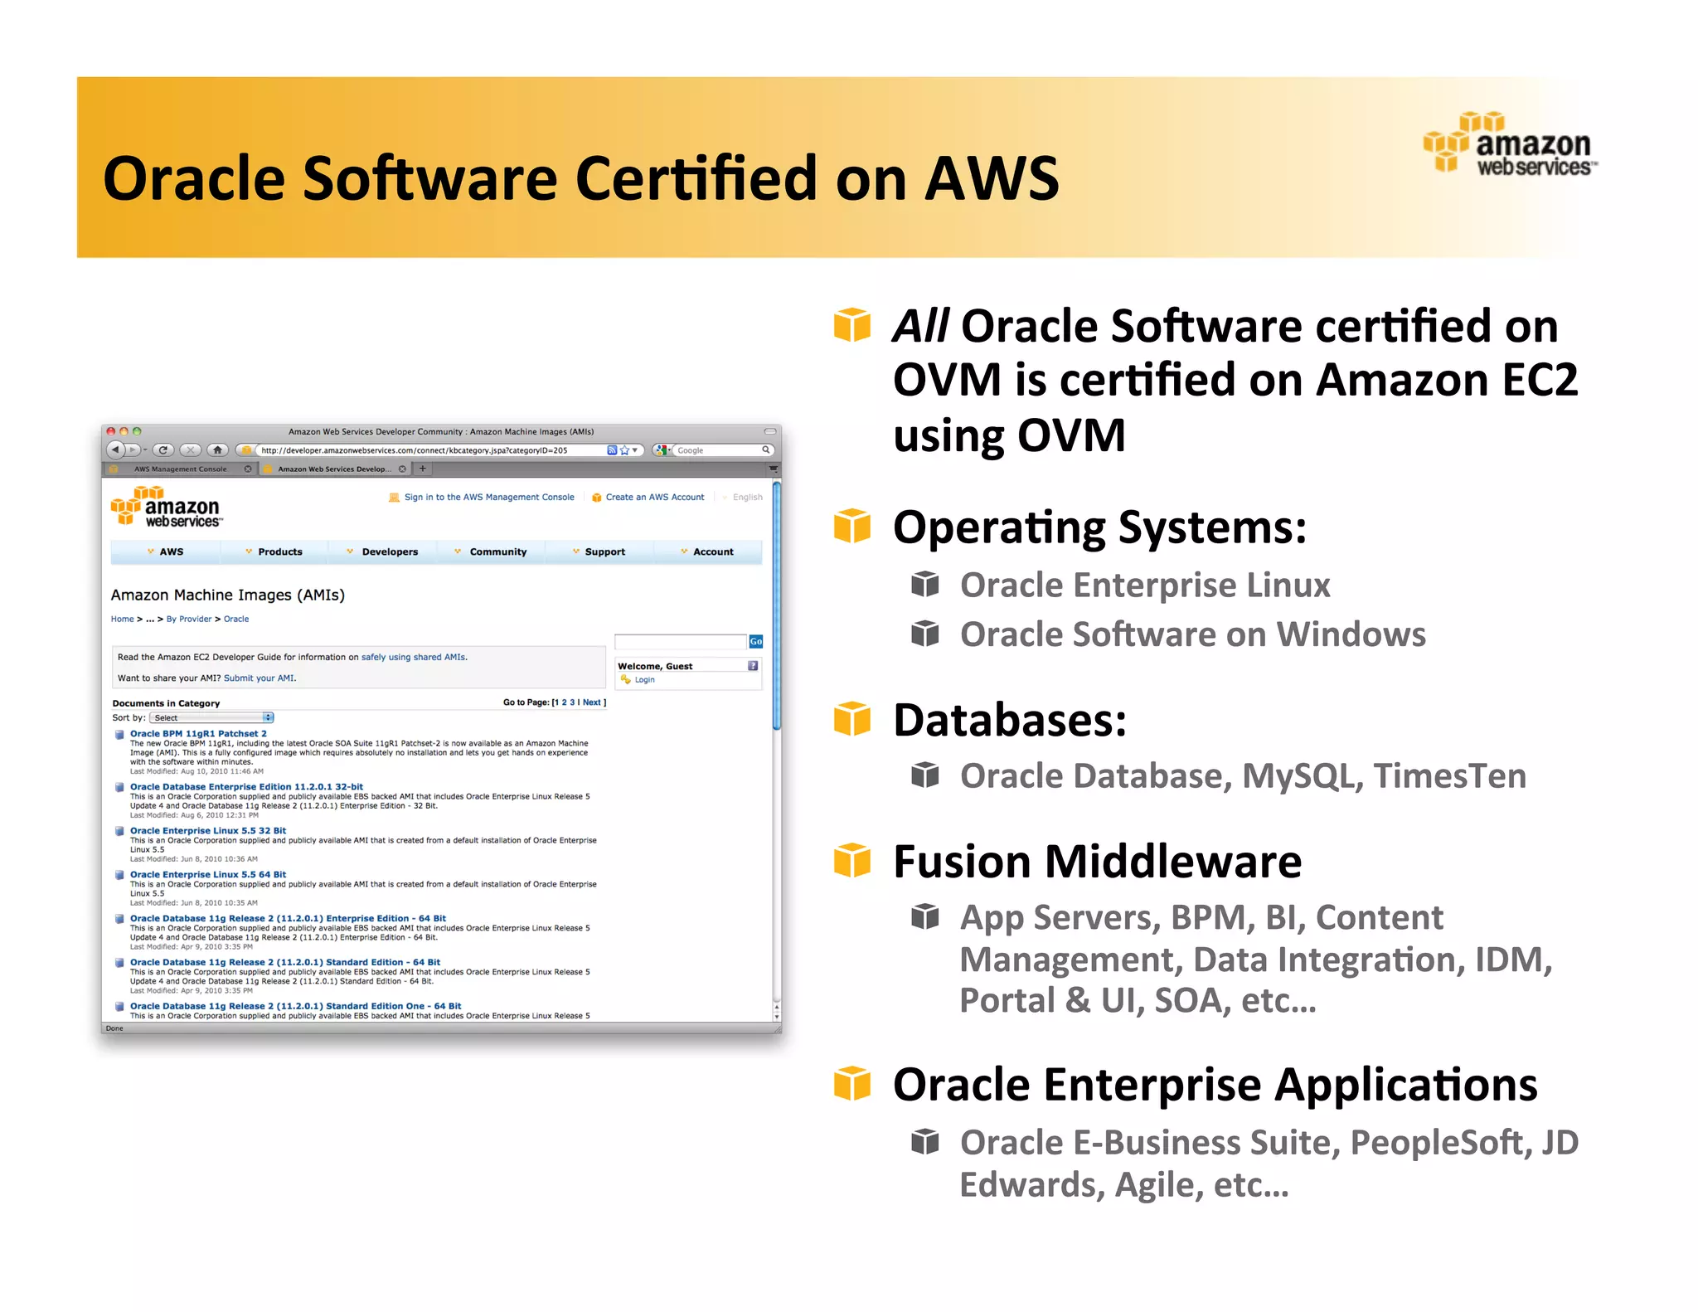
Task: Go to page 3 of documents
Action: point(572,702)
